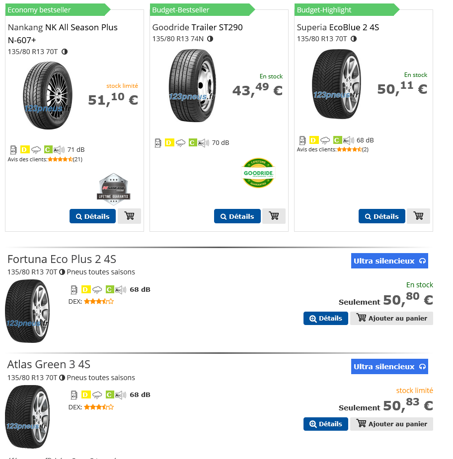Open the Atlas Green 3 4S title link
Screen dimensions: 453x459
click(x=49, y=365)
